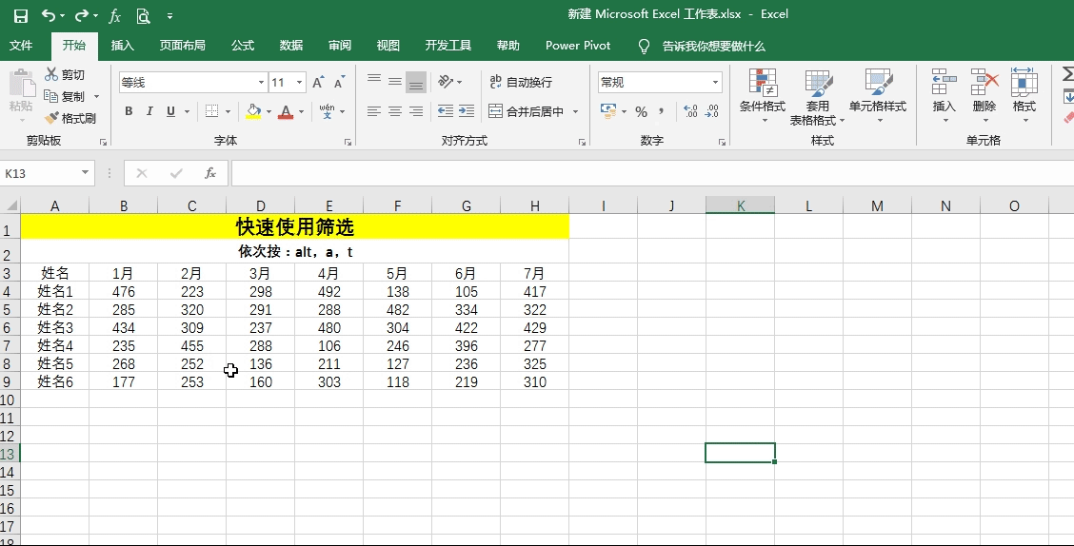Increase indent
This screenshot has height=546, width=1074.
click(x=467, y=111)
